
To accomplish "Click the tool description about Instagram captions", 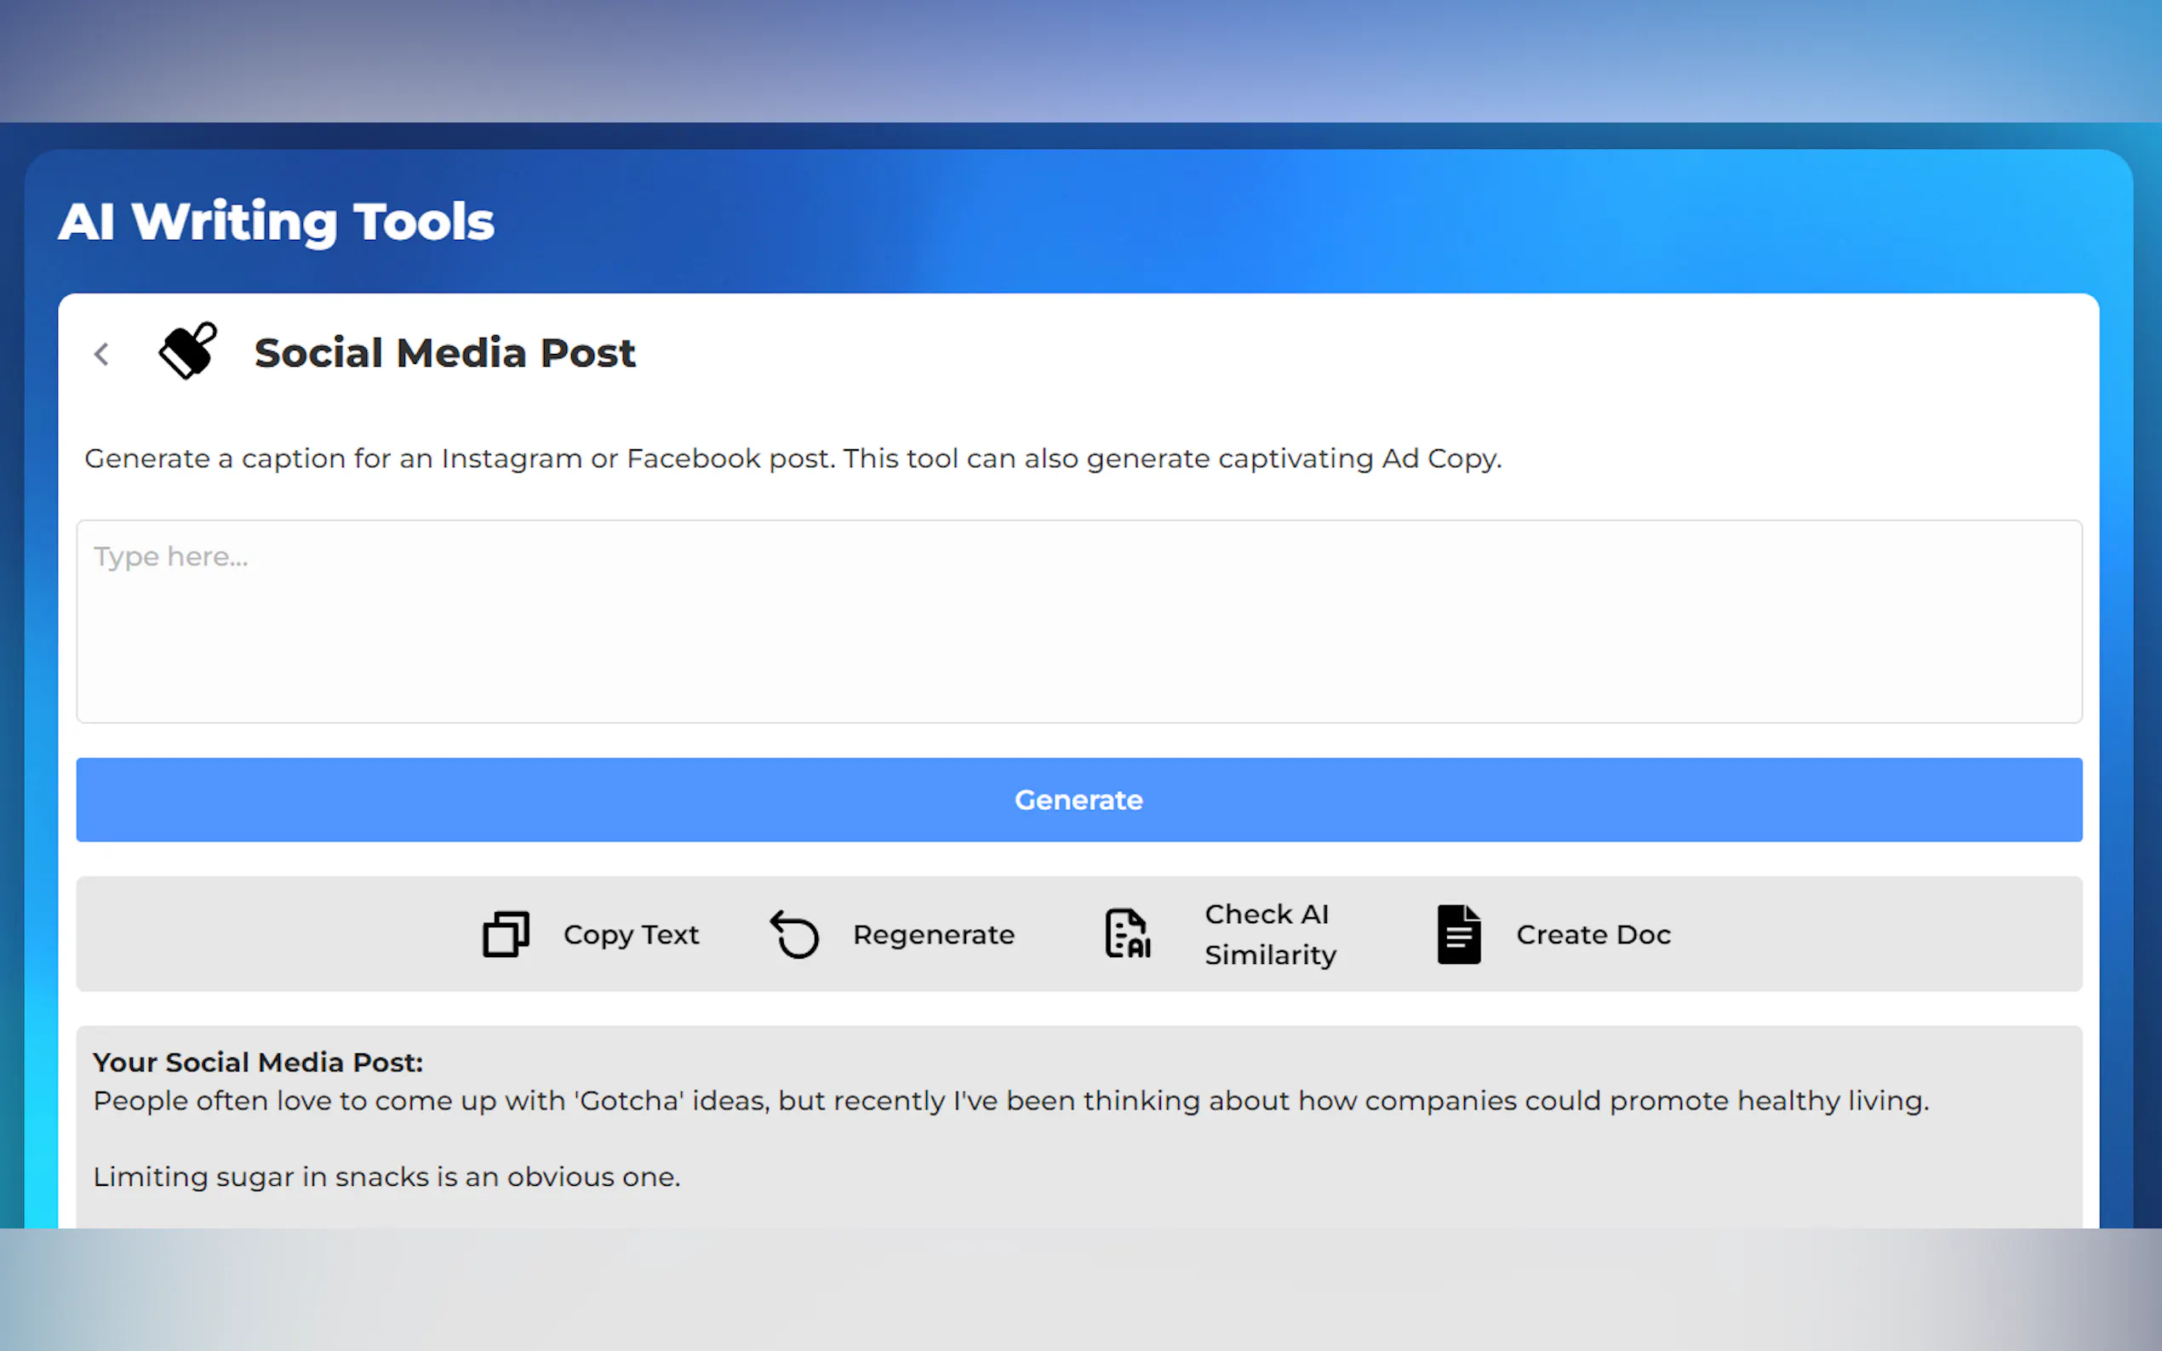I will 792,459.
